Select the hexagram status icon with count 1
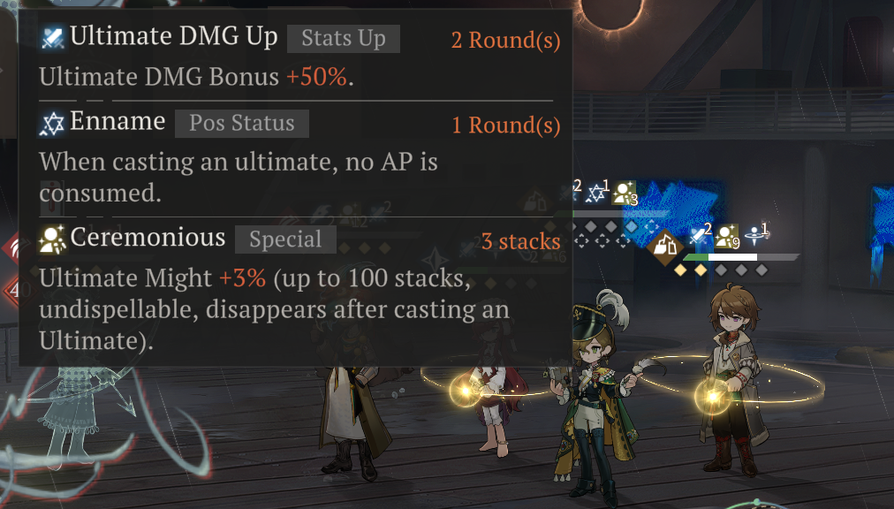Viewport: 894px width, 509px height. [x=597, y=191]
